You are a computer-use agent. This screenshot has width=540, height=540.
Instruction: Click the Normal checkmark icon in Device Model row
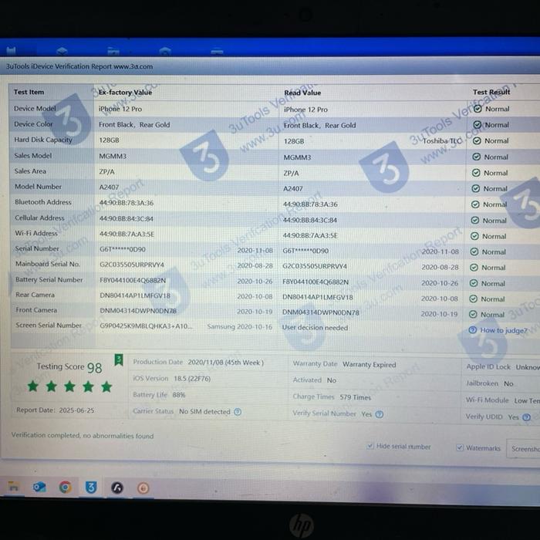478,109
